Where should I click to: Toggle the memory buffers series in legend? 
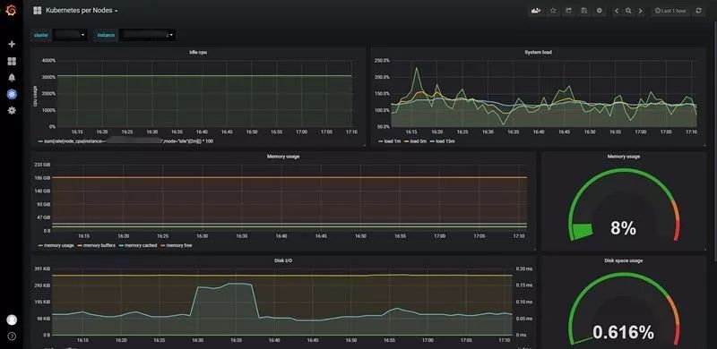[97, 245]
